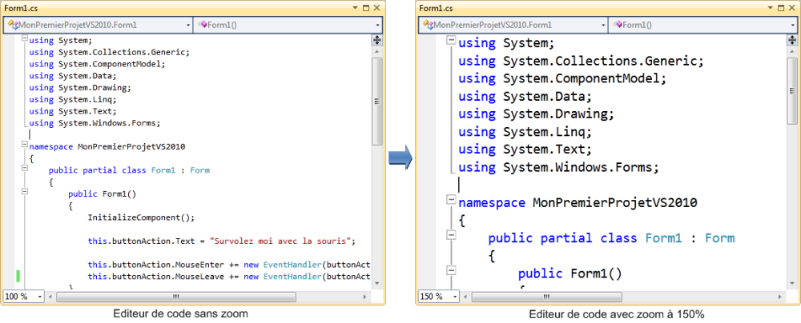Open the MonPremierProjetVS2010.Form1 class dropdown in left editor

pos(188,25)
